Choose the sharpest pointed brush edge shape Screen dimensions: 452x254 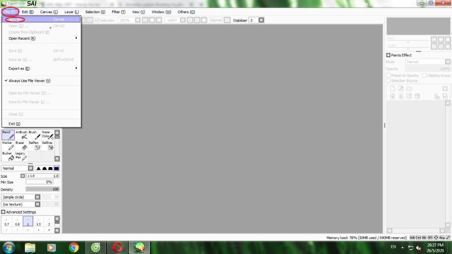click(39, 168)
